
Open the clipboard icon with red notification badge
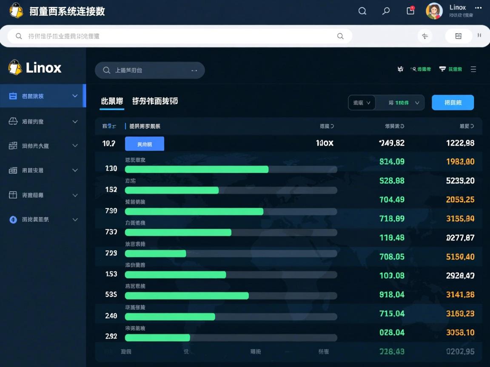pyautogui.click(x=410, y=11)
